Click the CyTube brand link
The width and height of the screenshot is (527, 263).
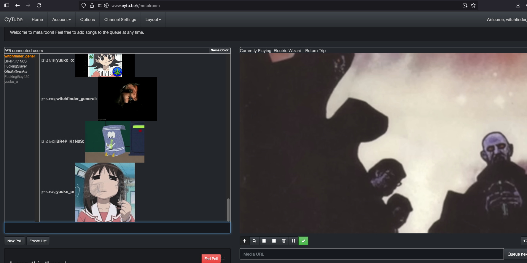click(x=13, y=20)
